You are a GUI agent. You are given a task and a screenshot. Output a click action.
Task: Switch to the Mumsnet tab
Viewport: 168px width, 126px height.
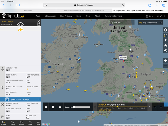pos(84,11)
